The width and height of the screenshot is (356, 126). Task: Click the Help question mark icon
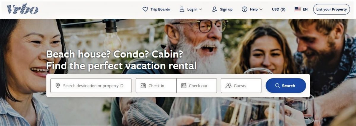244,9
